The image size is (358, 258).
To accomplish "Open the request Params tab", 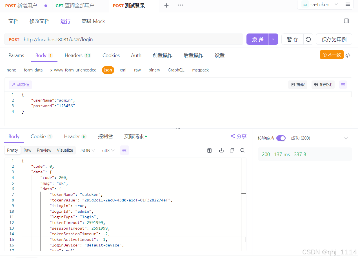I will [16, 55].
